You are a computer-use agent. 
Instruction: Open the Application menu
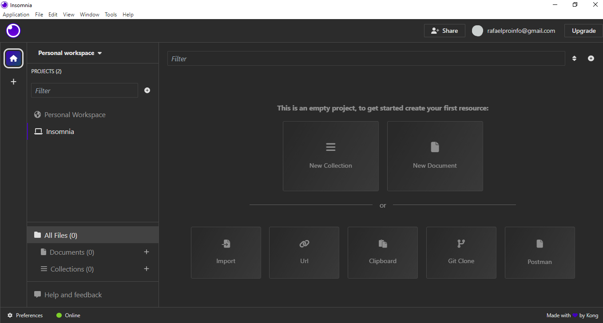click(x=16, y=15)
